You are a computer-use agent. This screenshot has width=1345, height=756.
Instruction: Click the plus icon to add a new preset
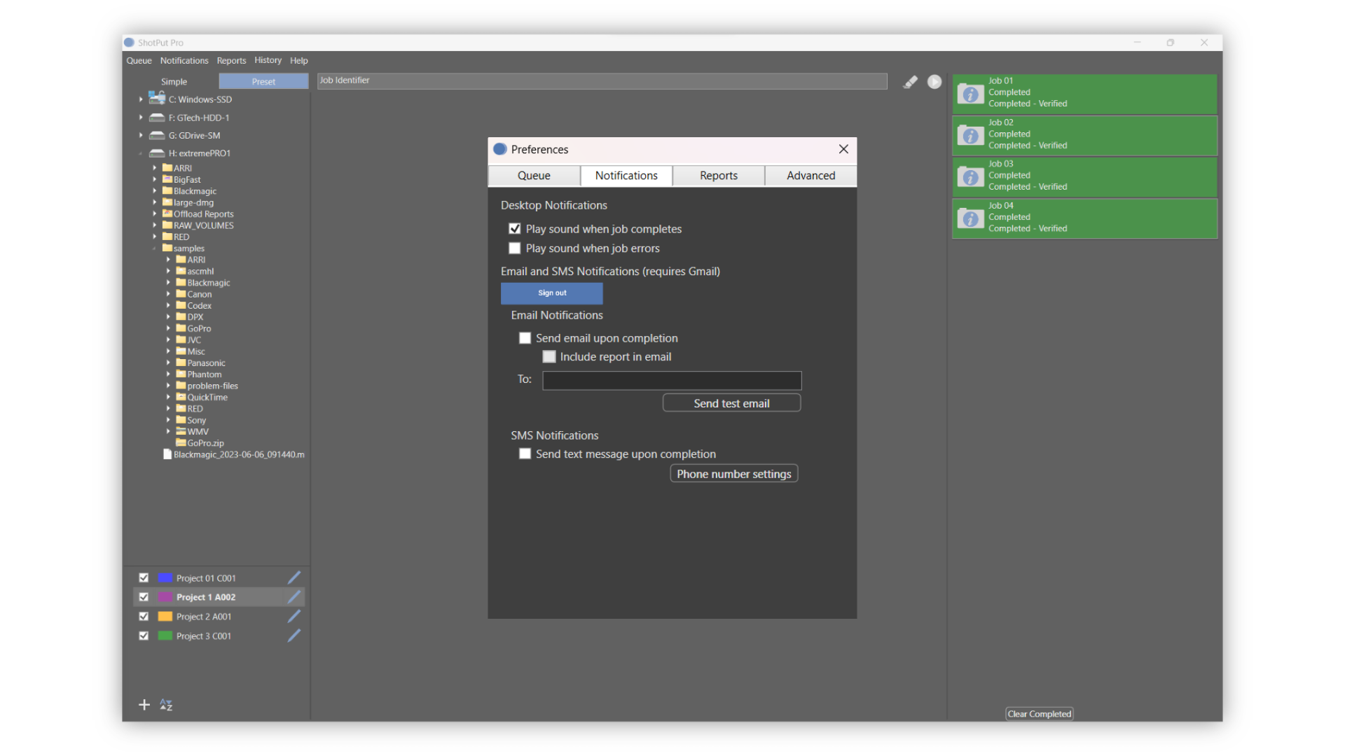[x=144, y=705]
